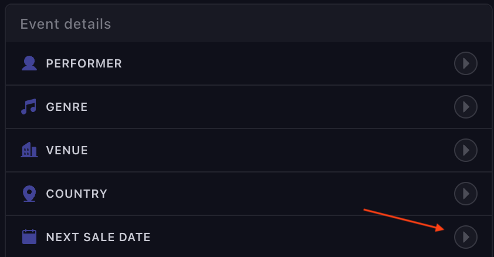The height and width of the screenshot is (257, 494).
Task: Click blank Genre row space before its arrow
Action: 264,107
